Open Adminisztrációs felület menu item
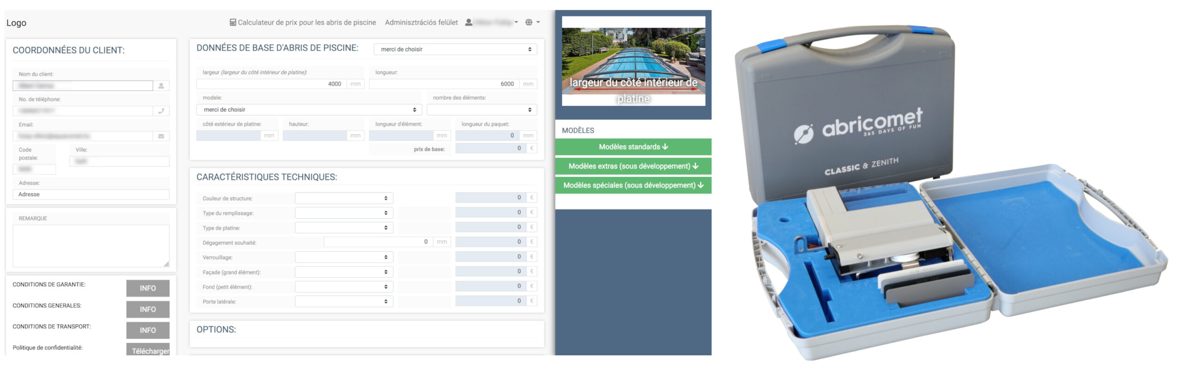This screenshot has width=1191, height=391. (421, 22)
